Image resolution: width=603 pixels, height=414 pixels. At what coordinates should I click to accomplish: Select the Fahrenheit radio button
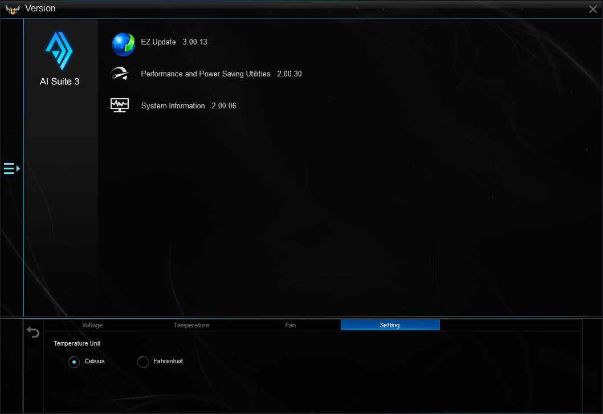click(142, 362)
